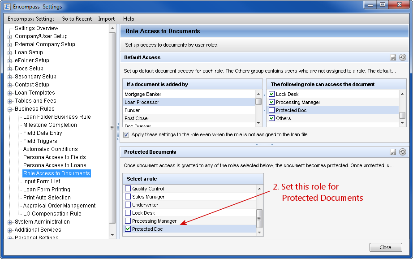This screenshot has width=413, height=259.
Task: Expand Company/User Setup node
Action: coord(9,37)
